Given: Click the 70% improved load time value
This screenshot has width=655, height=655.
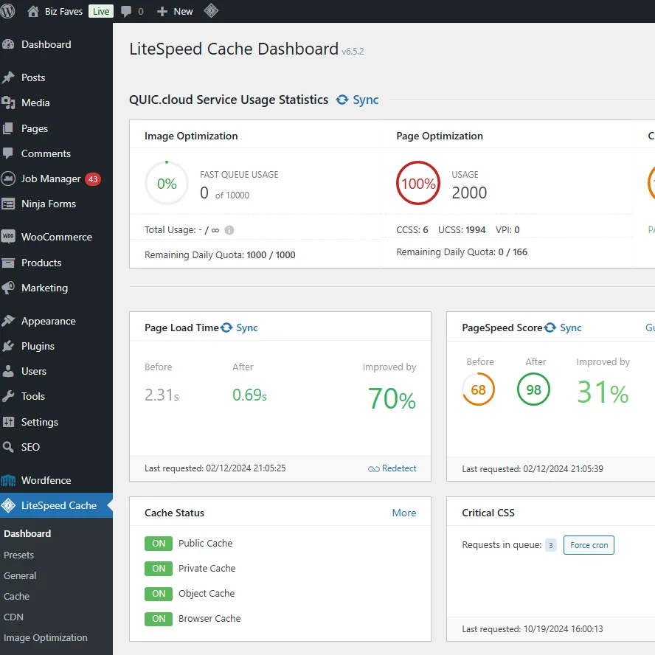Looking at the screenshot, I should click(392, 398).
